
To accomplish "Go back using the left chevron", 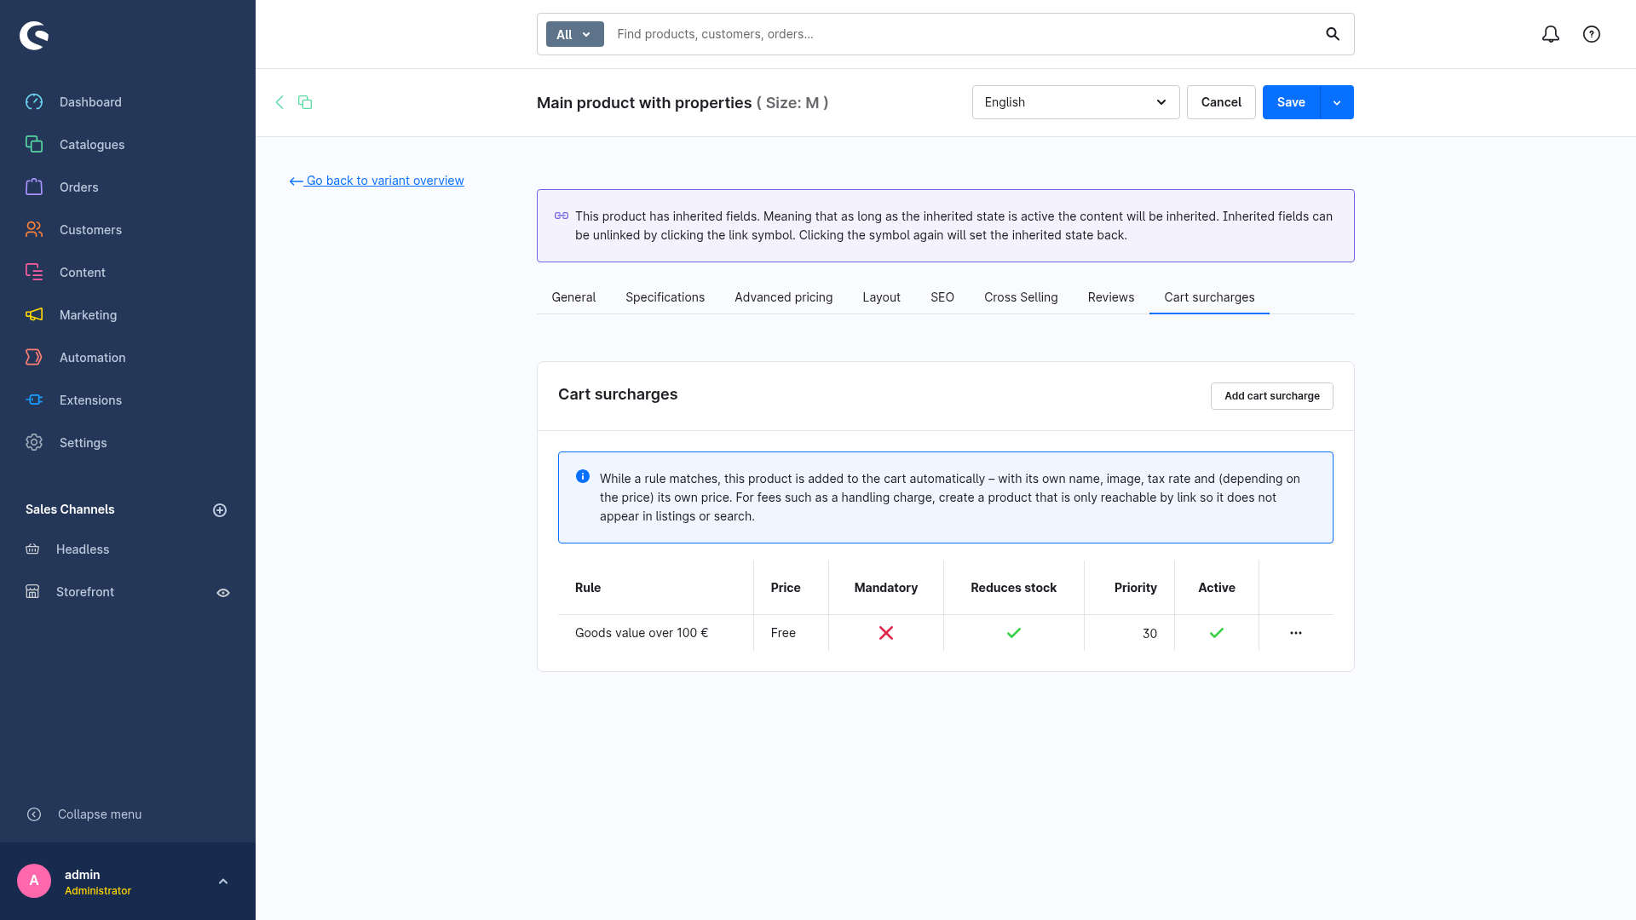I will tap(279, 102).
